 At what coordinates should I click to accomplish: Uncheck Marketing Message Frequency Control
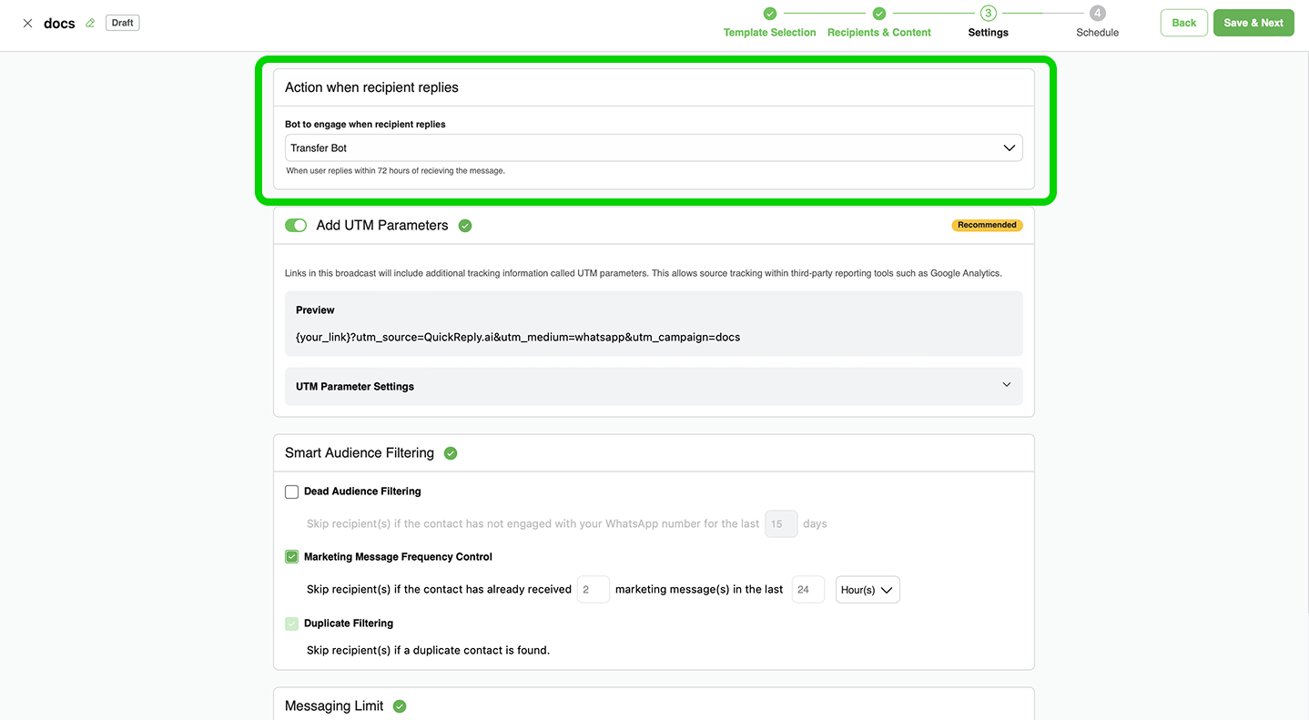point(292,557)
